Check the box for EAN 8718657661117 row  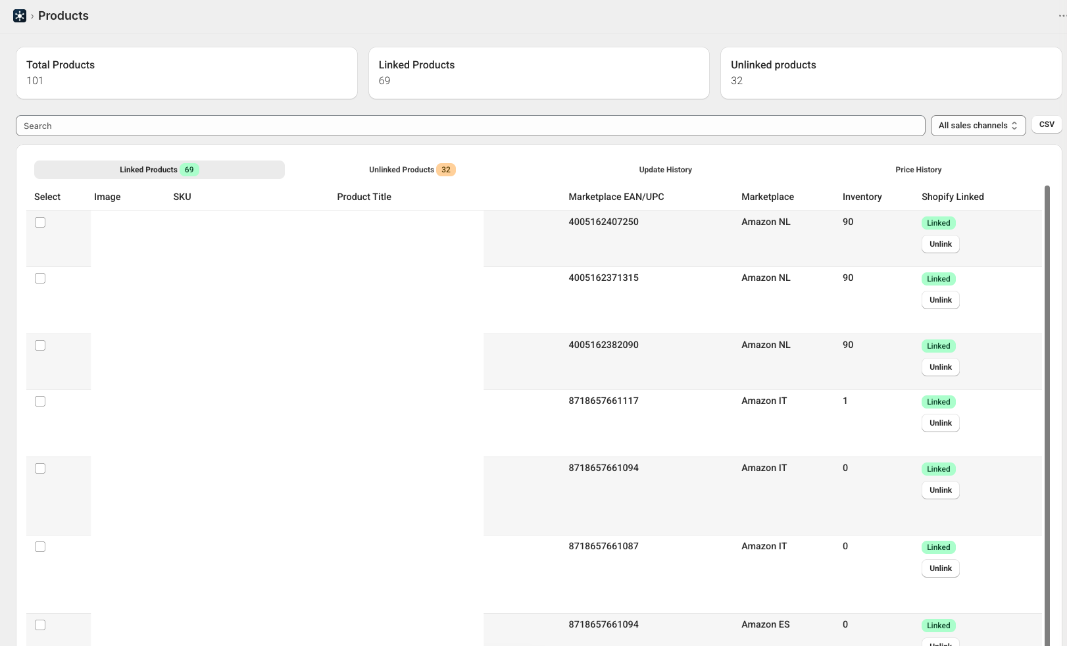(40, 401)
